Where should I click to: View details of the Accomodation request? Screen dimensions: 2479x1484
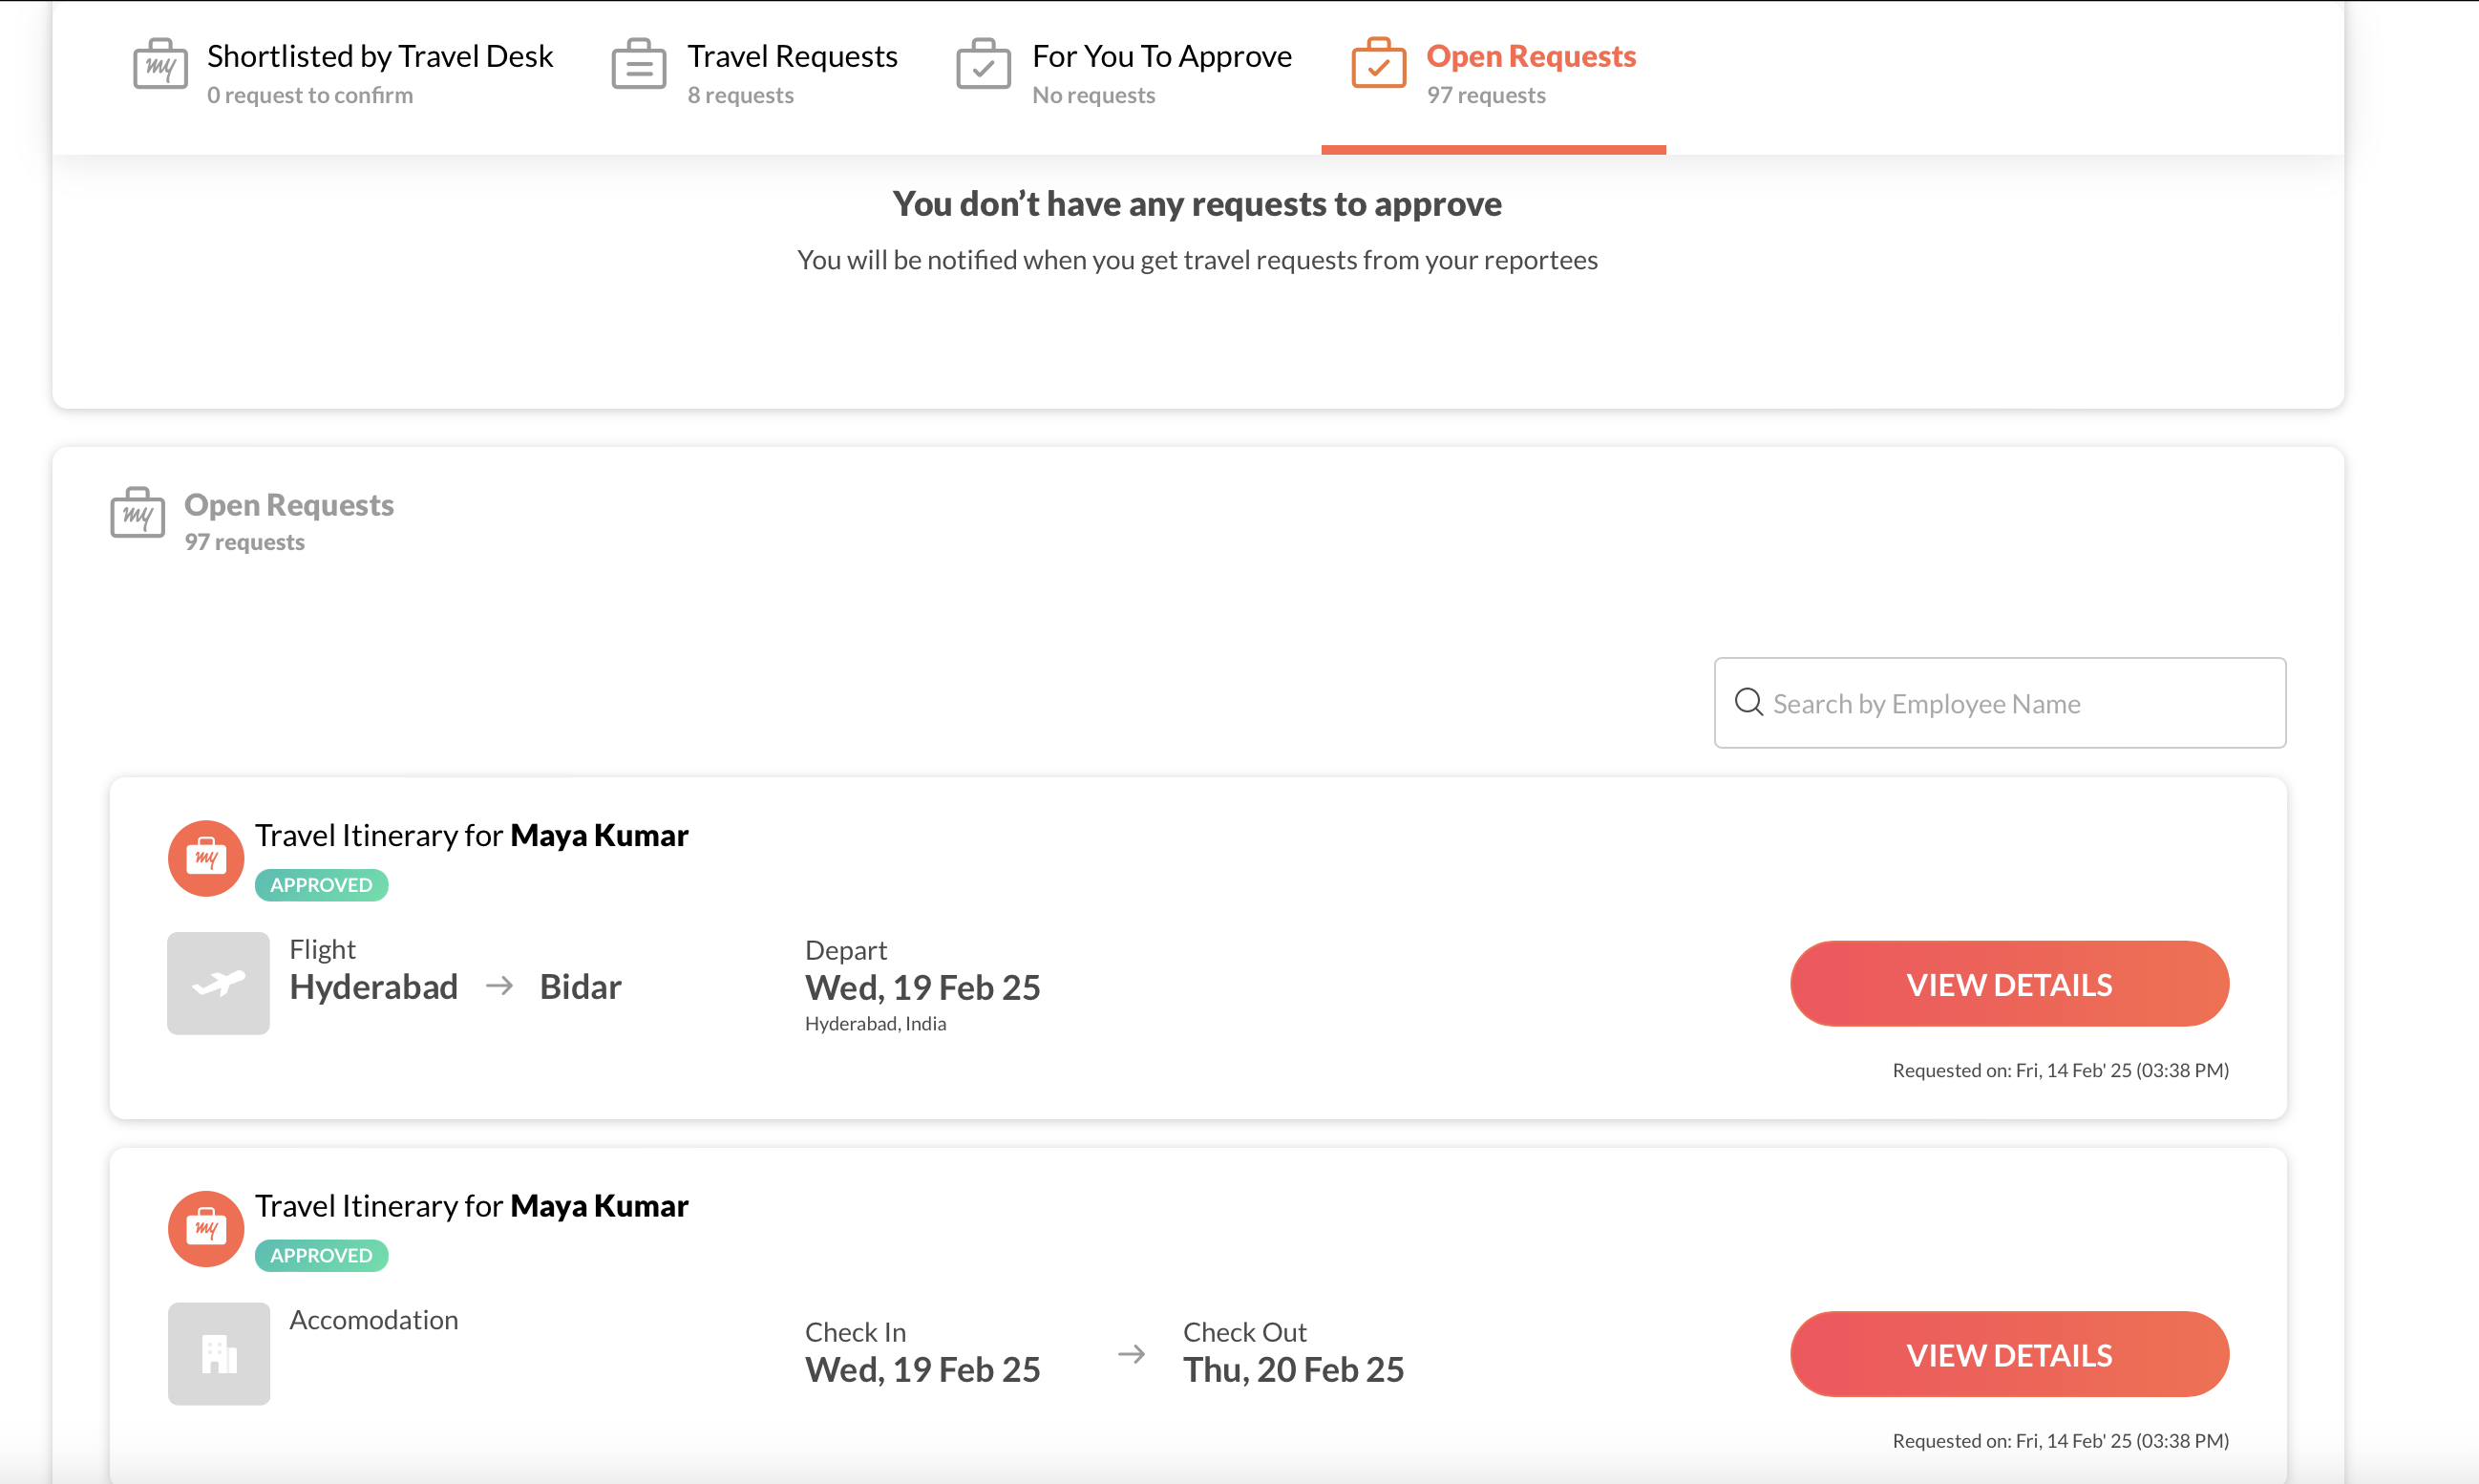click(2008, 1355)
